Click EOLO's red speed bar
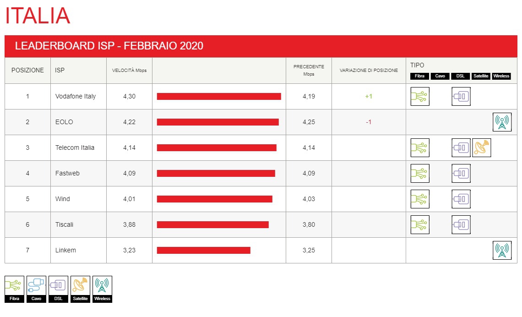The image size is (522, 317). (x=217, y=122)
